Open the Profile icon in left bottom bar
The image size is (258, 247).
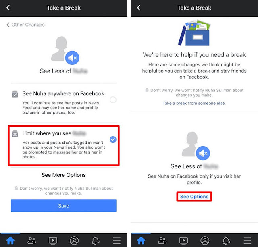74,241
